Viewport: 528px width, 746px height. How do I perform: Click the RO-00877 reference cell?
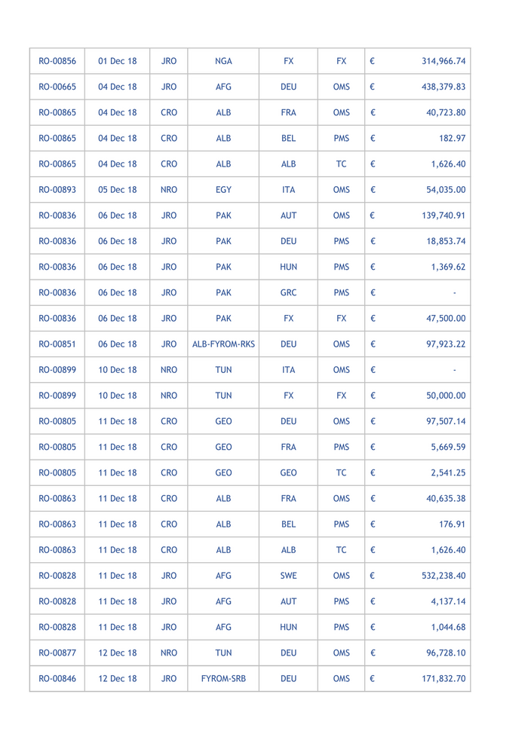click(x=57, y=653)
